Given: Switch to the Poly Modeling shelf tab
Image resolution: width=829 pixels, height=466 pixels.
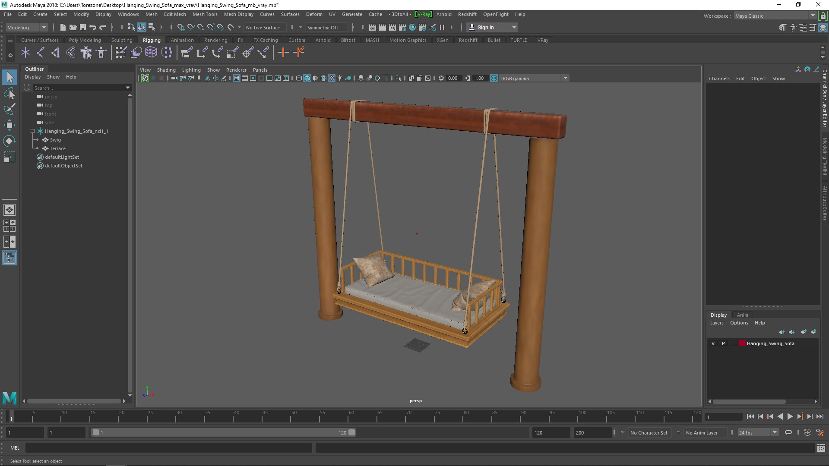Looking at the screenshot, I should click(85, 40).
